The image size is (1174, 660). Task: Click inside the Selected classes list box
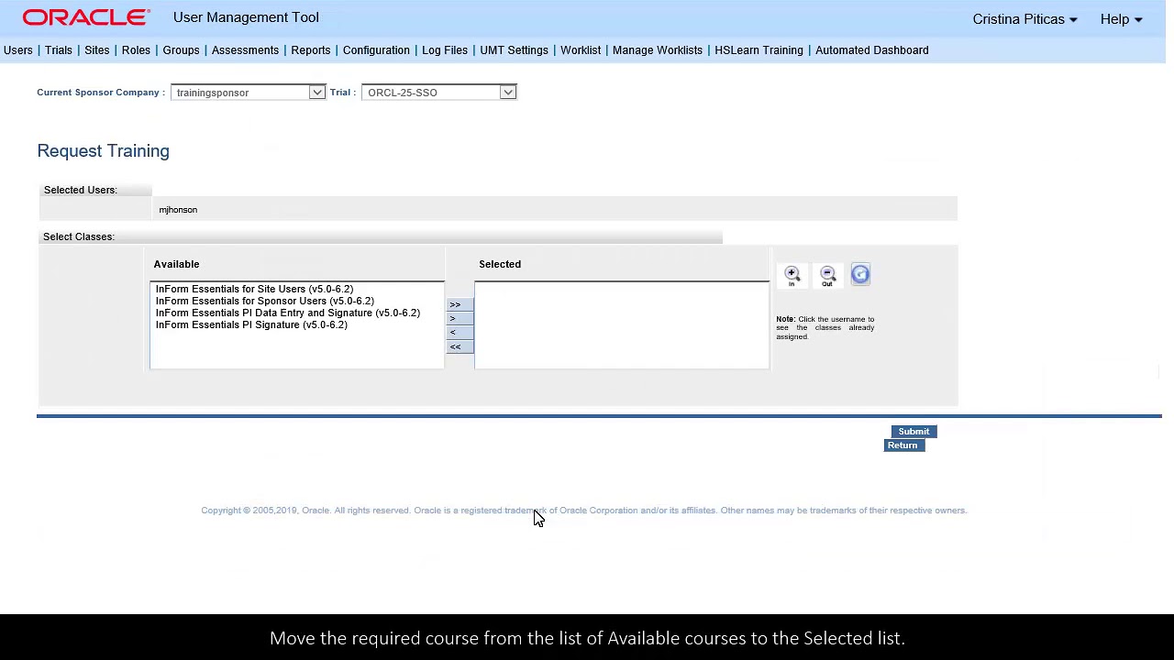[x=622, y=325]
